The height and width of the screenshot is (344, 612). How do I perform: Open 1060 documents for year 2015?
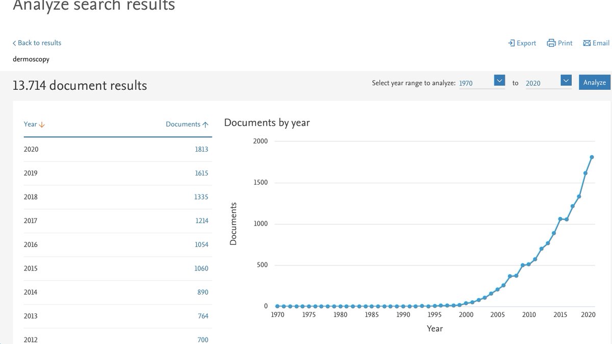[201, 268]
